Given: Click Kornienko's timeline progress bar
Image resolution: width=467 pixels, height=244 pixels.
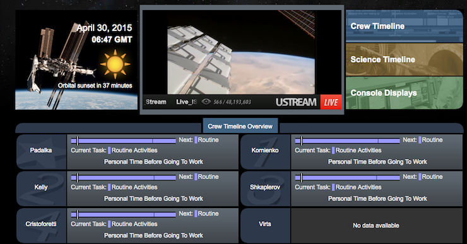Looking at the screenshot, I should (347, 141).
